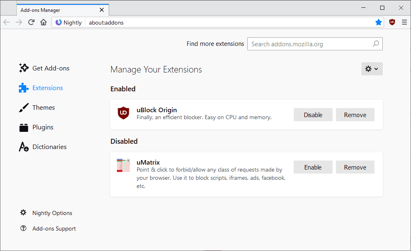Remove the uMatrix extension
The height and width of the screenshot is (251, 411).
[x=355, y=167]
